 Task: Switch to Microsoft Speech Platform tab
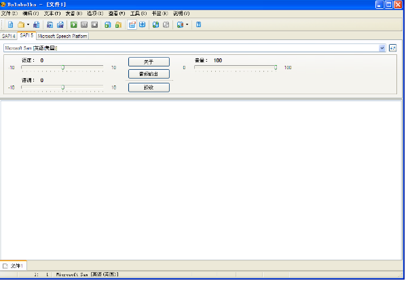pos(62,36)
